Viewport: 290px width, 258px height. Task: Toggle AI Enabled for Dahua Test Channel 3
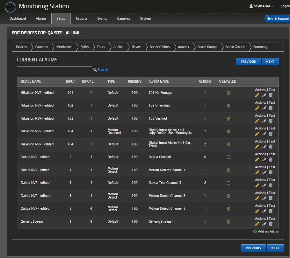coord(228,183)
